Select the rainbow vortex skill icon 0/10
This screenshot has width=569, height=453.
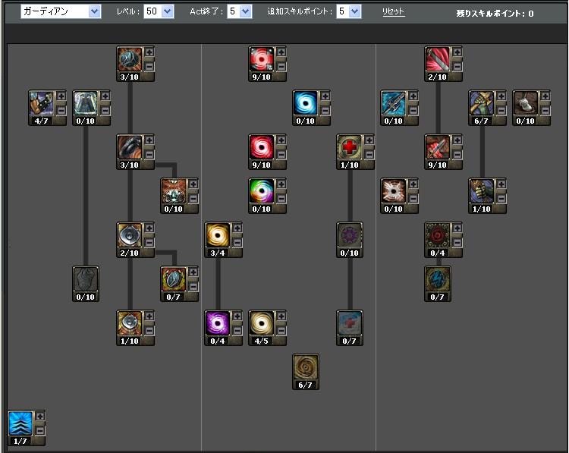tap(261, 191)
